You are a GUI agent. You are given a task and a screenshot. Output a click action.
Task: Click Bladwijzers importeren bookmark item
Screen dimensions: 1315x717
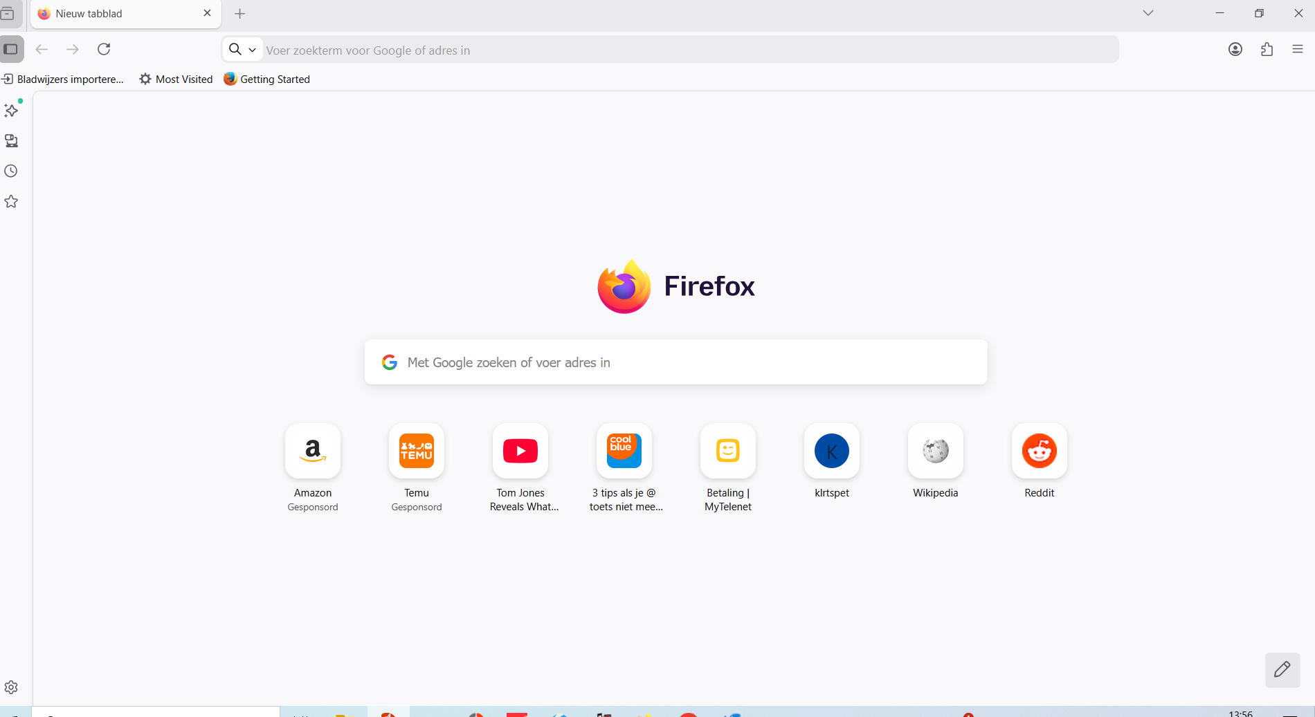point(64,80)
